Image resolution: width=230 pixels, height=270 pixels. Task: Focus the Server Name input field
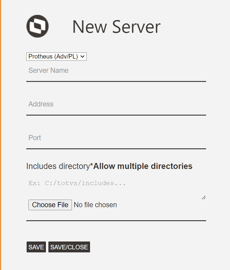116,71
